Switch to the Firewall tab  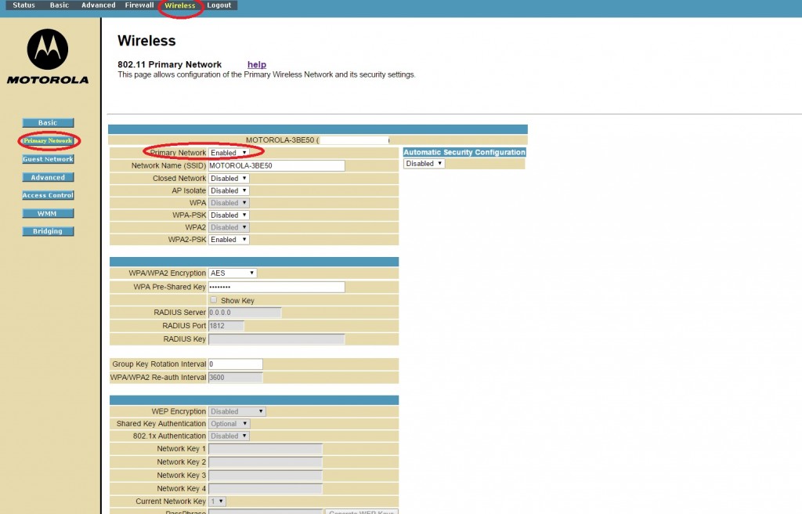pos(139,5)
